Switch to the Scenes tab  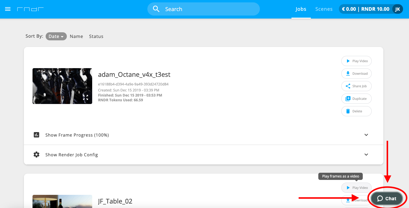[324, 9]
